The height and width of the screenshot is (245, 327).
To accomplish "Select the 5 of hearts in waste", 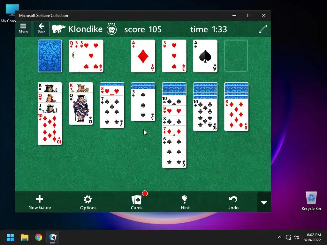I will tap(91, 56).
